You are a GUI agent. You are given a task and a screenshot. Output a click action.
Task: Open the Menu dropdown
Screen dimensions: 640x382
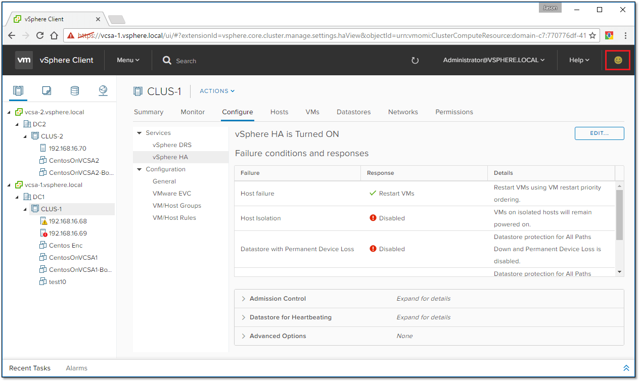point(128,60)
